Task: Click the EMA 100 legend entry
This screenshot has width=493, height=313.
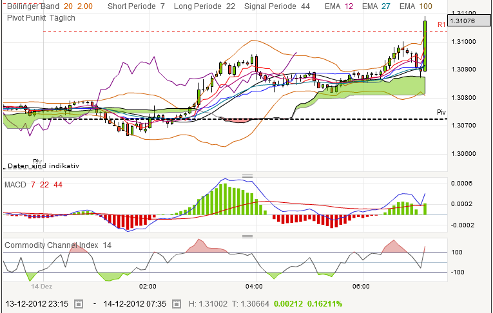Action: (x=416, y=6)
